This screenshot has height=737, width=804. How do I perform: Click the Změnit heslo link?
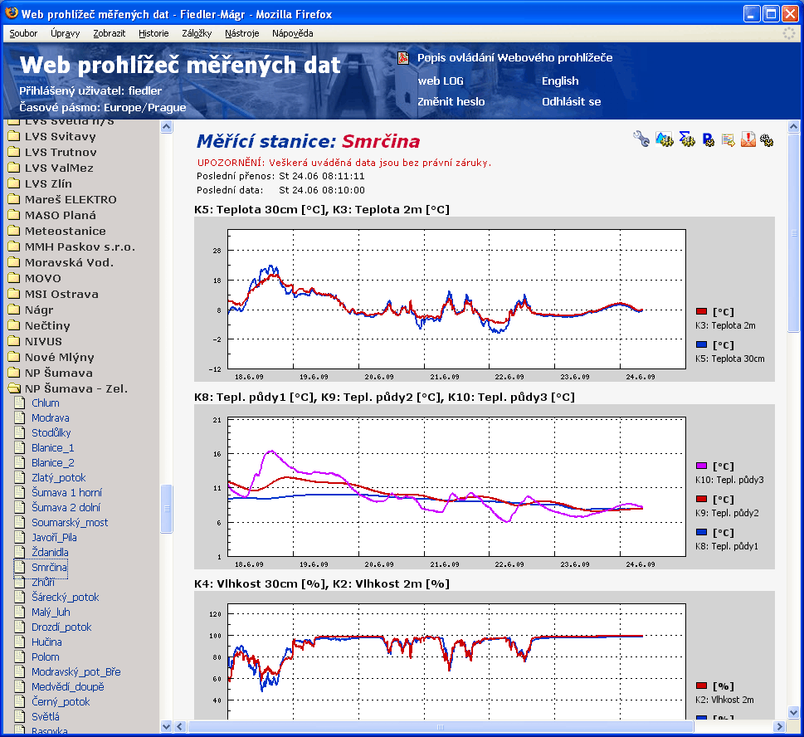(451, 101)
